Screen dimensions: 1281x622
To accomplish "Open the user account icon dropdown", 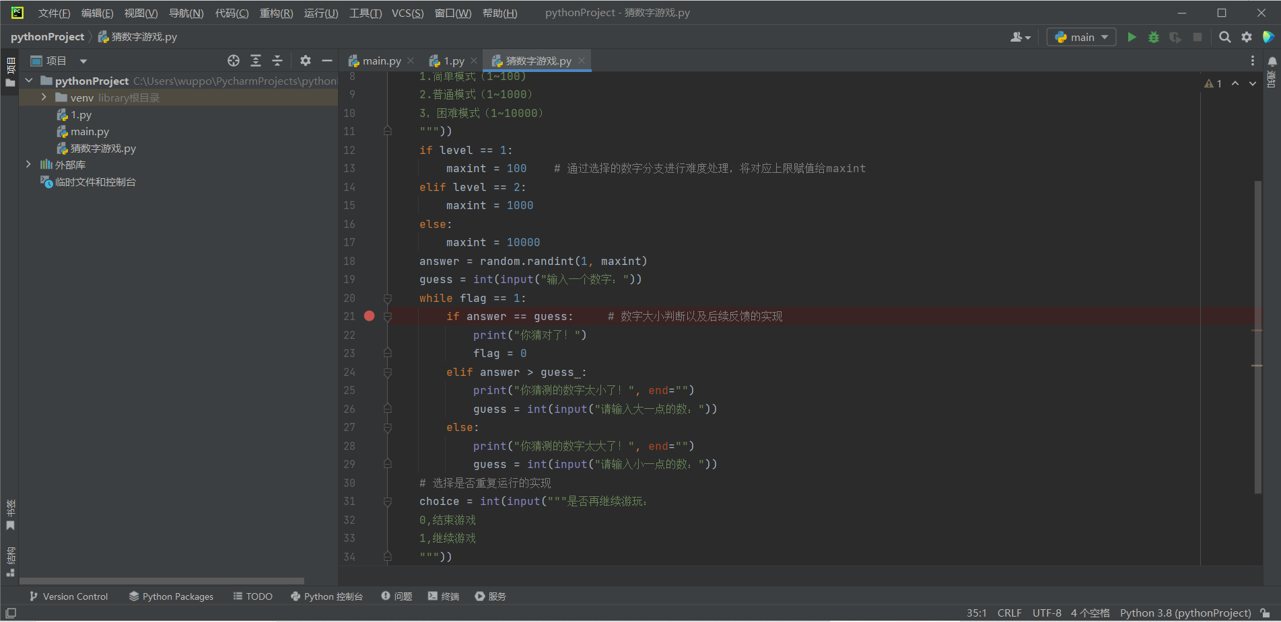I will click(1020, 37).
